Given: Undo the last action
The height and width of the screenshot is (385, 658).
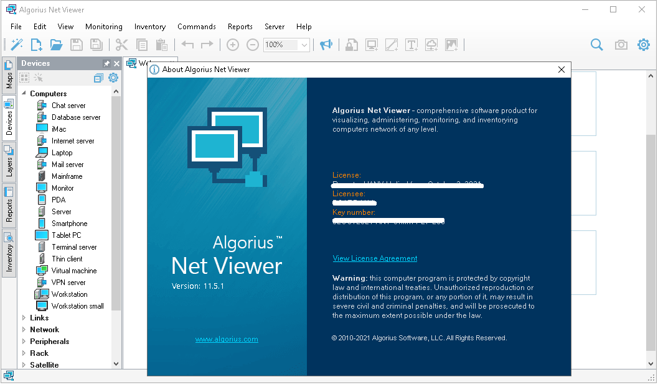Looking at the screenshot, I should 187,44.
